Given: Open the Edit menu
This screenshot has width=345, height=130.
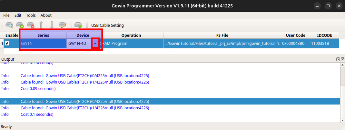Looking at the screenshot, I should pyautogui.click(x=18, y=15).
